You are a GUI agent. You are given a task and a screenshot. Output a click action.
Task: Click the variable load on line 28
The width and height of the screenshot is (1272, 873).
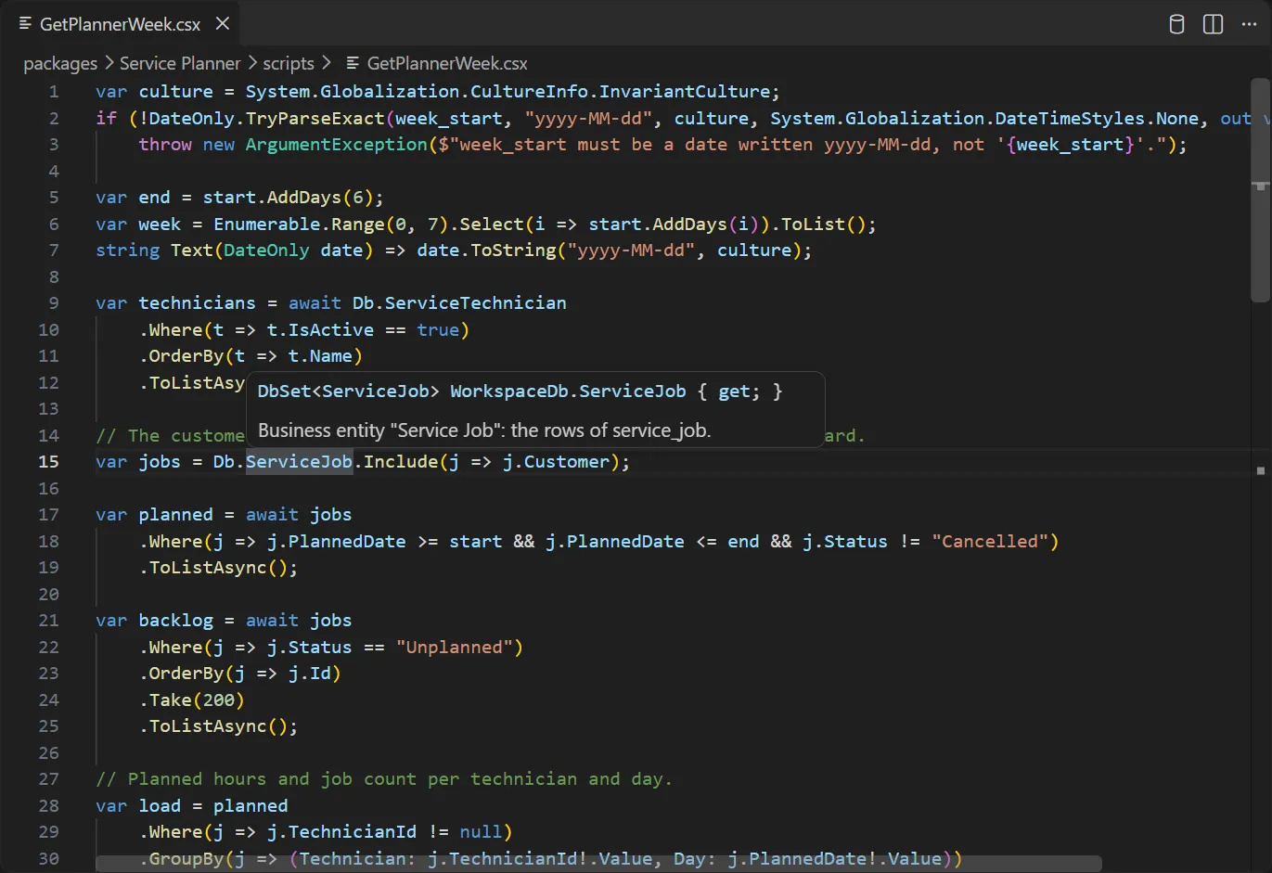tap(160, 806)
